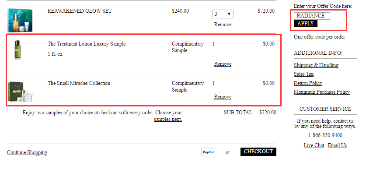Viewport: 366px width, 173px height.
Task: Click the Email Us link
Action: pyautogui.click(x=337, y=145)
